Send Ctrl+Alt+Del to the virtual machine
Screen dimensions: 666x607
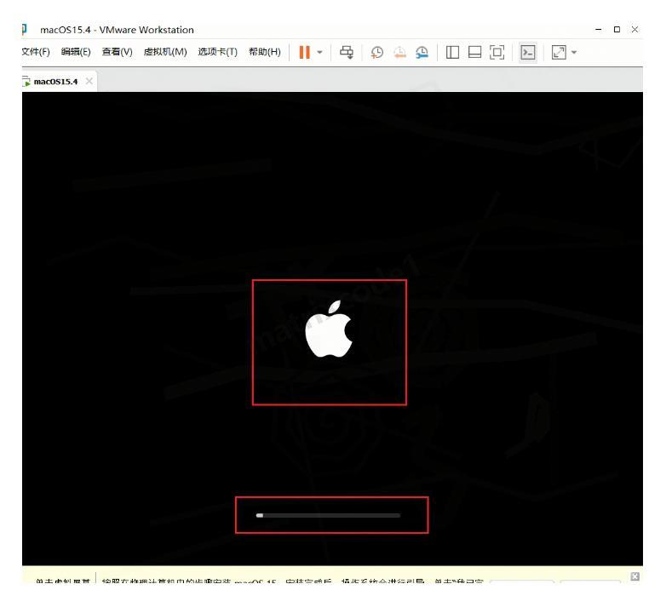point(346,52)
